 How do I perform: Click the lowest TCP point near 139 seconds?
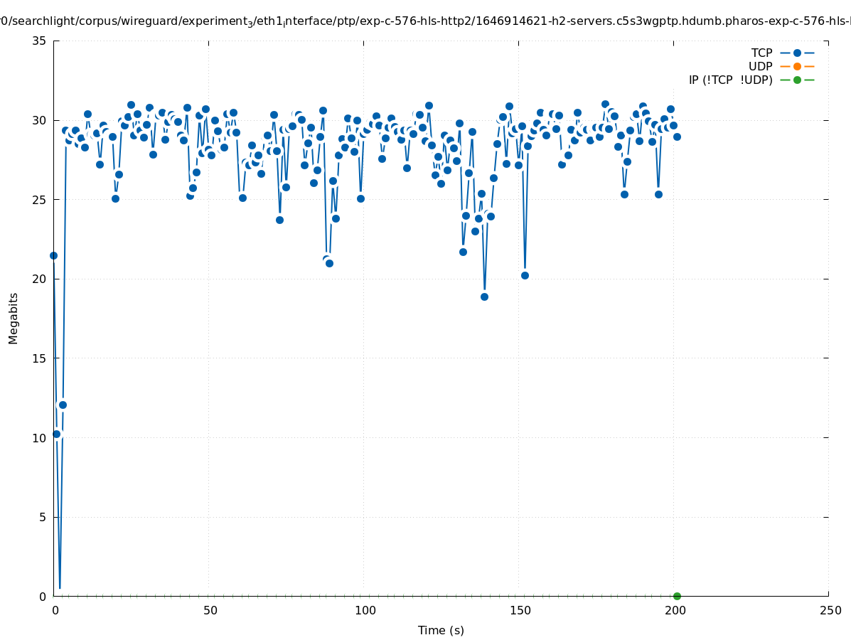(484, 297)
